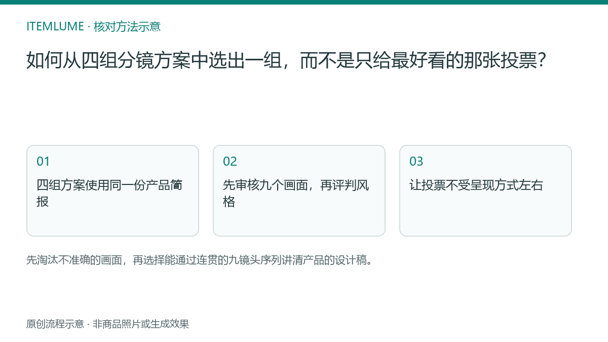Click the ITEMLUME · 核对方法示意 header text
This screenshot has width=608, height=342.
[x=93, y=26]
